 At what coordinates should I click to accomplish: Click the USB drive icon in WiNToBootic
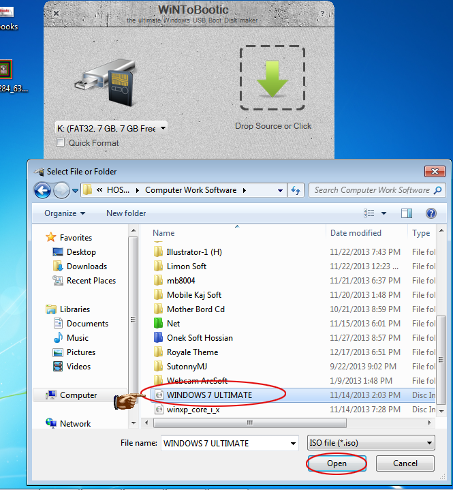(106, 82)
